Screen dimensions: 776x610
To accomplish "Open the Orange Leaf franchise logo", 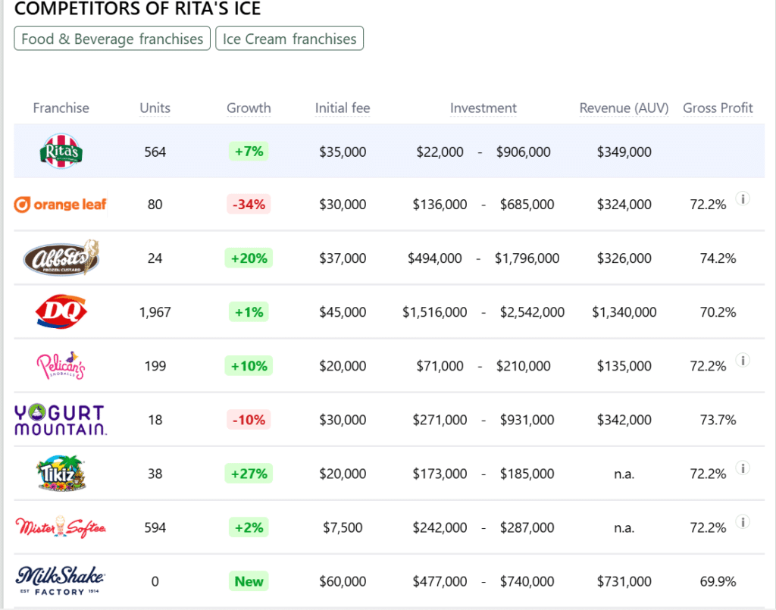I will click(61, 205).
